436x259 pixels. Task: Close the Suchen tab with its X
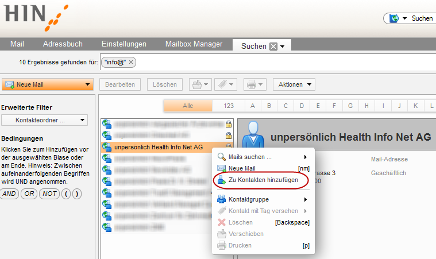(273, 47)
